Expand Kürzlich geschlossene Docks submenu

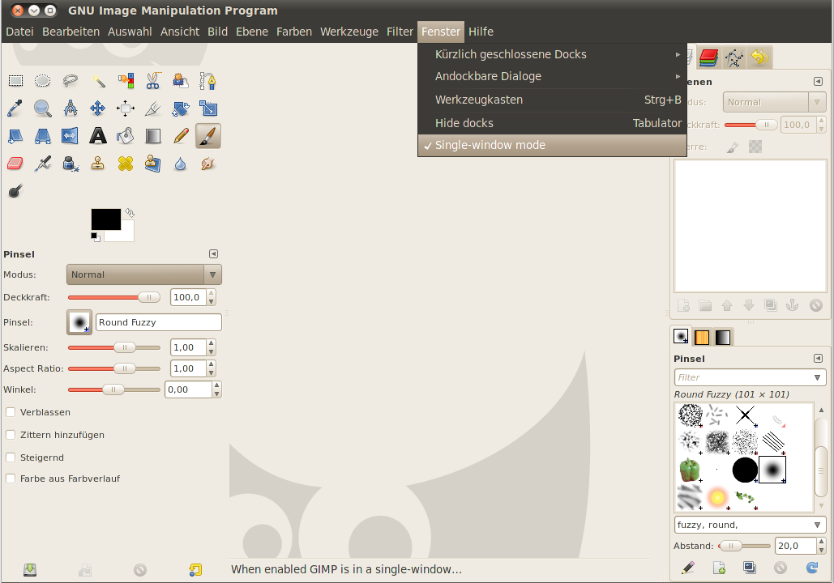511,54
